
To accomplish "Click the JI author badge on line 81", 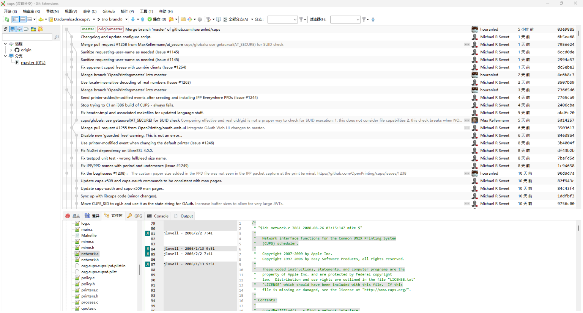I will coord(148,233).
